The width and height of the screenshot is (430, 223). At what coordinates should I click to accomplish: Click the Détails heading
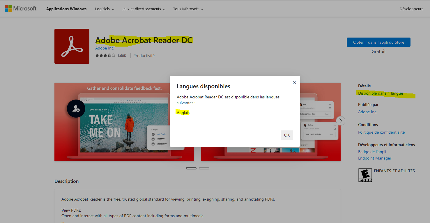point(364,86)
